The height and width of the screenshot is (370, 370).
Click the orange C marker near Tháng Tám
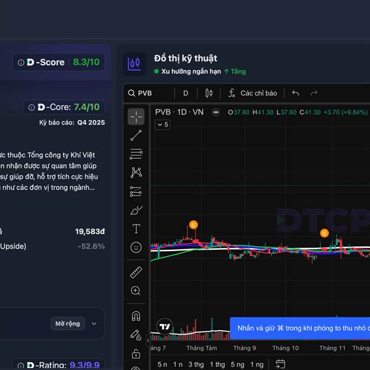click(194, 225)
